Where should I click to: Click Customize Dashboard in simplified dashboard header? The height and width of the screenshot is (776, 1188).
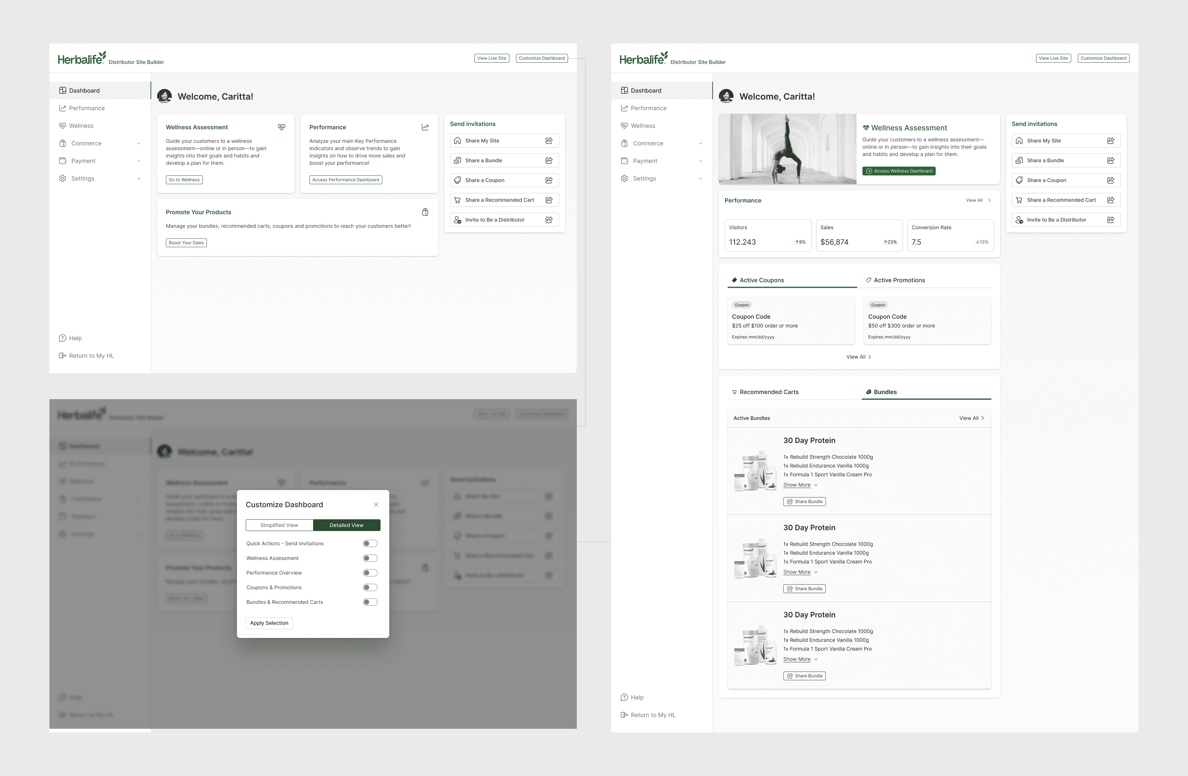click(x=542, y=58)
